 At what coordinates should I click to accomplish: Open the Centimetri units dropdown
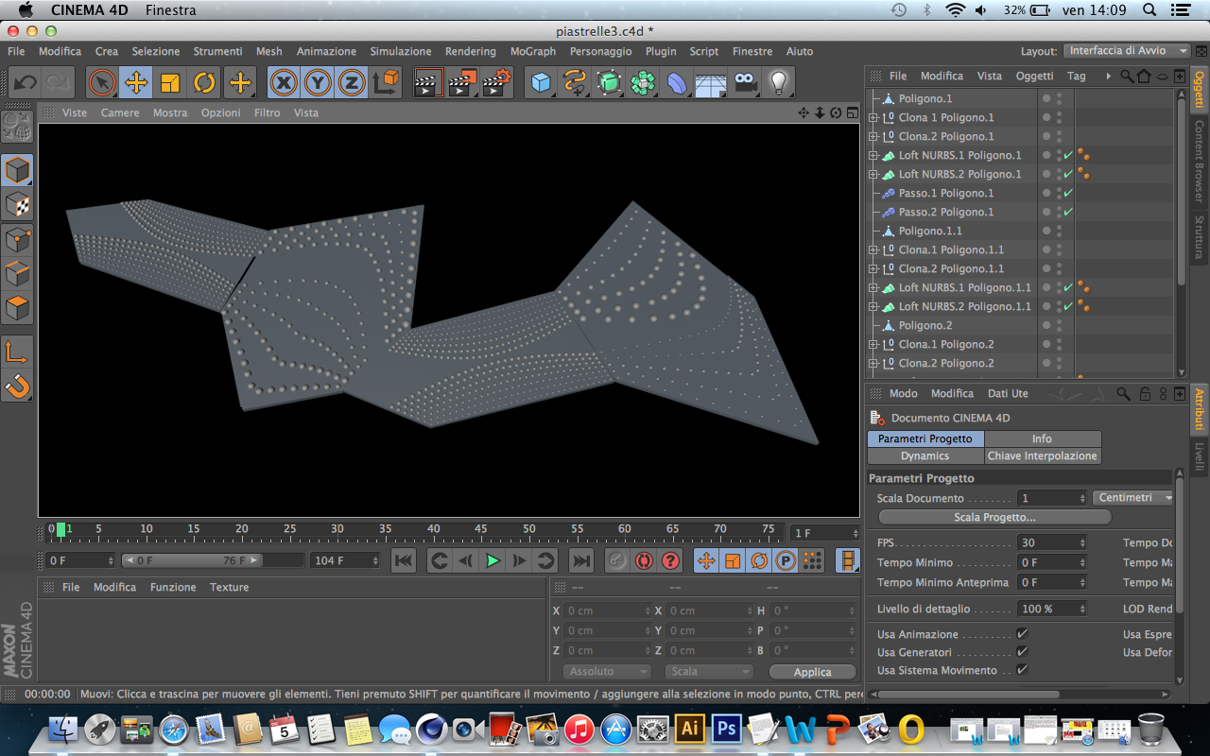coord(1132,498)
